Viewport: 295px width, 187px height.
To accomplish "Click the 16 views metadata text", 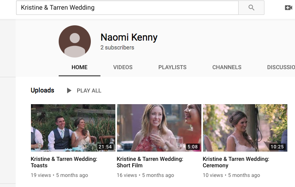I will [x=127, y=175].
